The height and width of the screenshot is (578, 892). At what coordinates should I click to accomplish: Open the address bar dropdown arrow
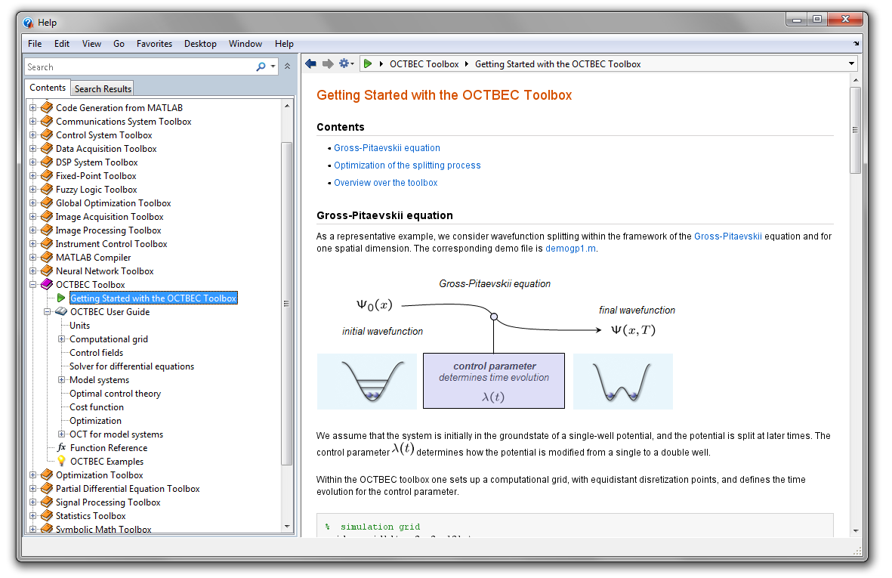[851, 64]
